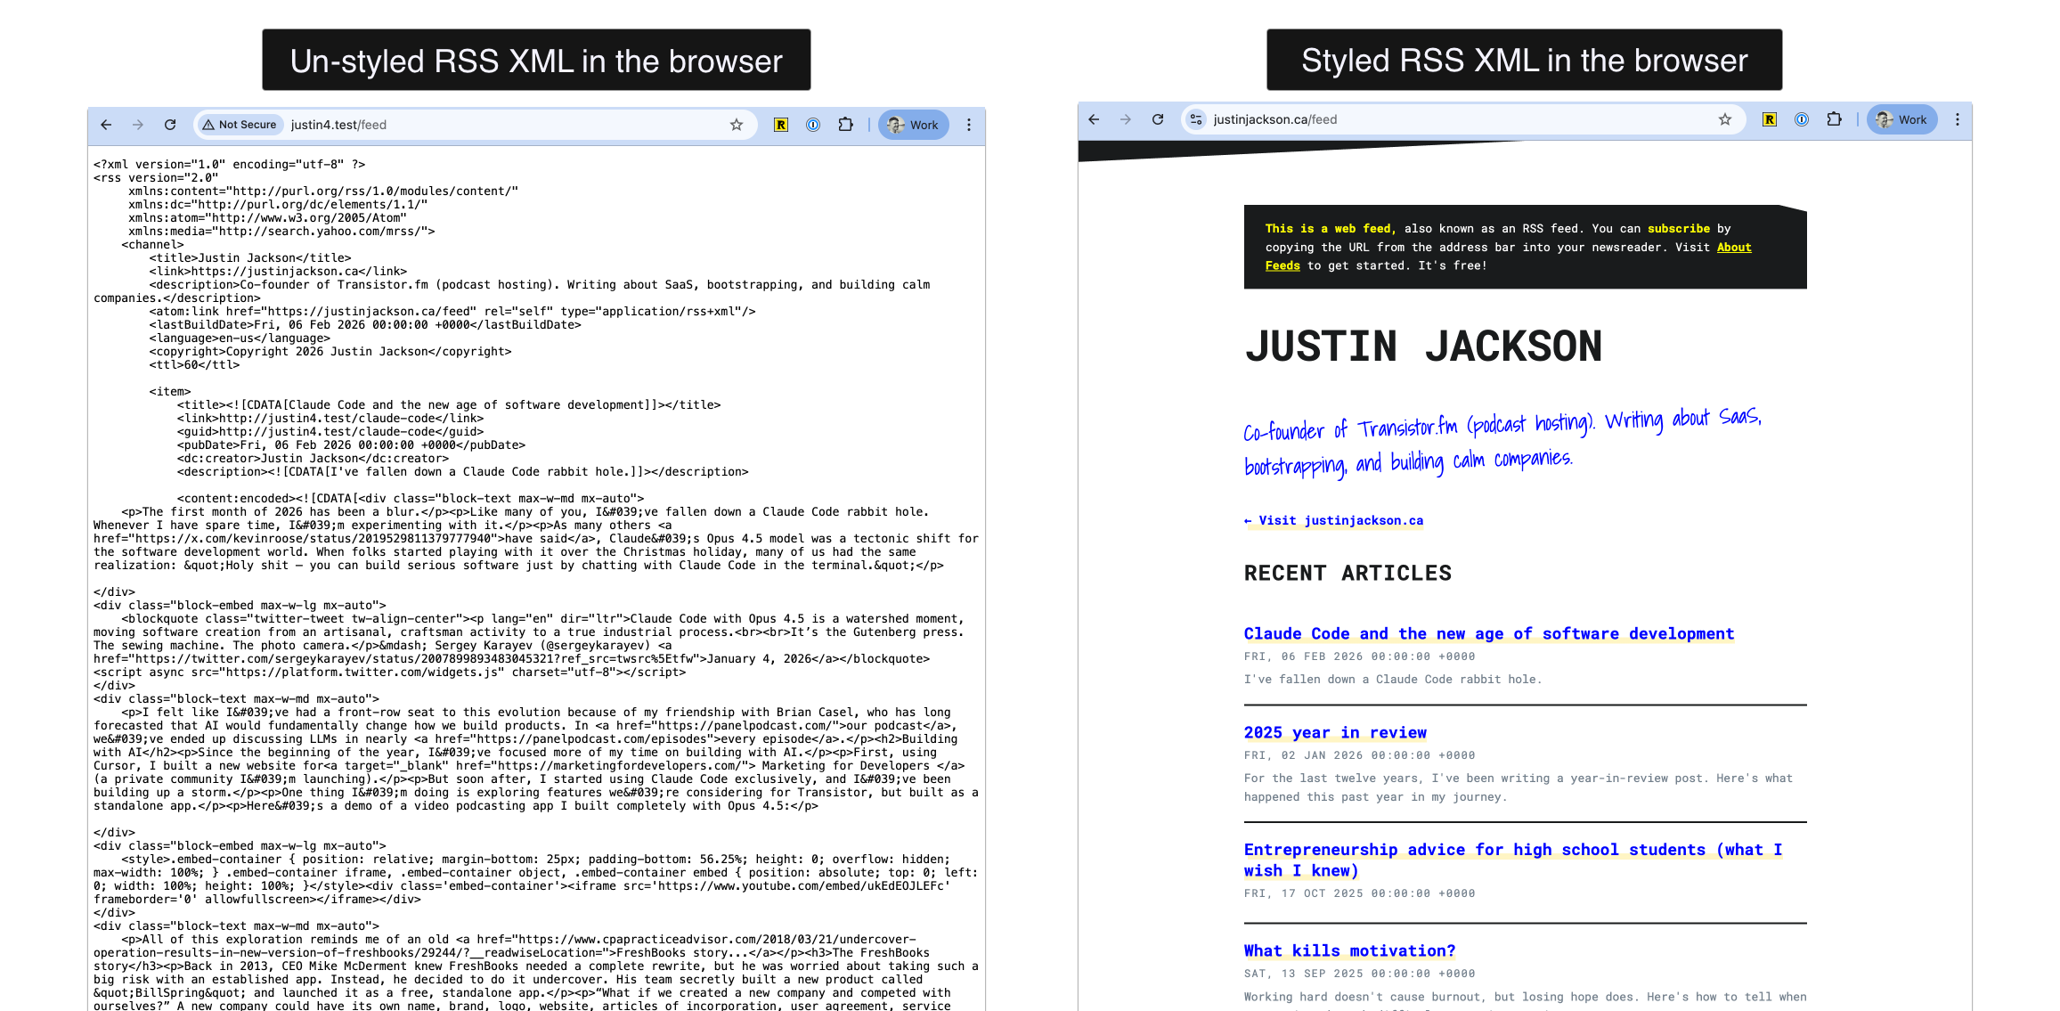Reload the justin4.test/feed page
The image size is (2060, 1011).
(170, 125)
